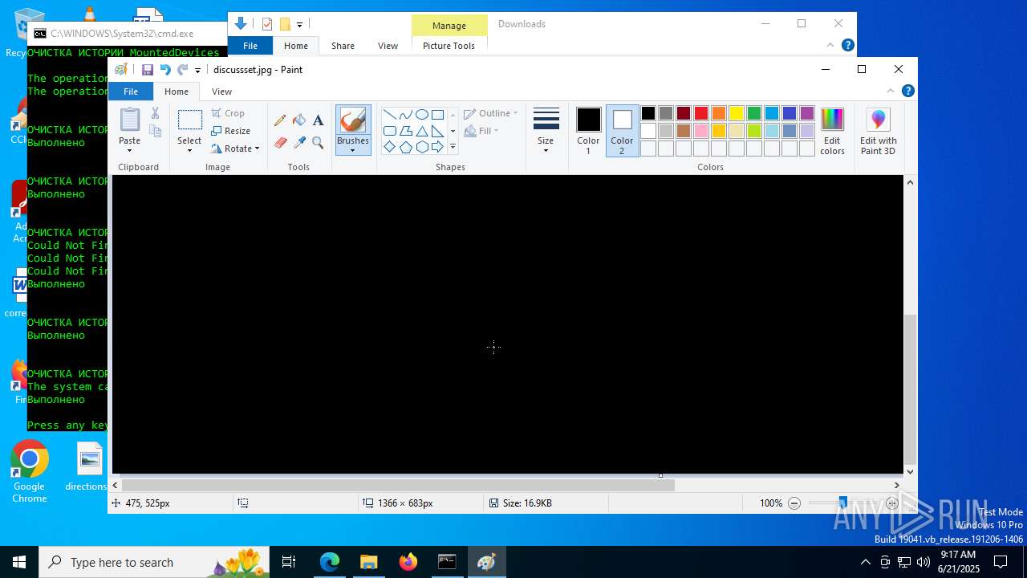Activate Color 2 background selector
The image size is (1027, 578).
coord(622,131)
